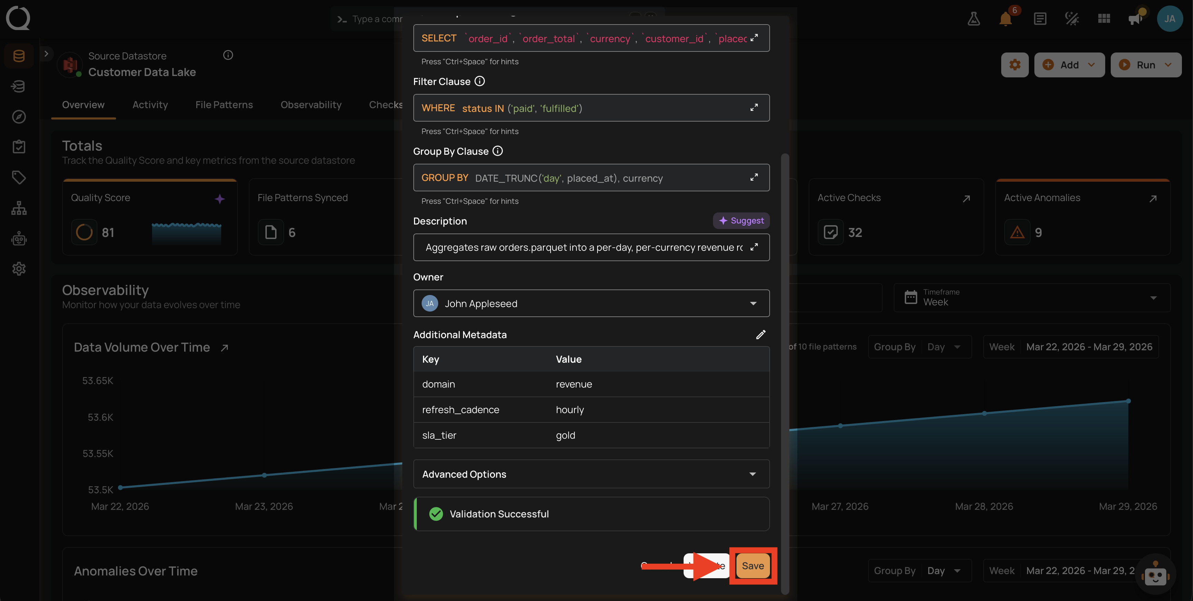Click in the GROUP BY clause field
The width and height of the screenshot is (1193, 601).
point(591,177)
